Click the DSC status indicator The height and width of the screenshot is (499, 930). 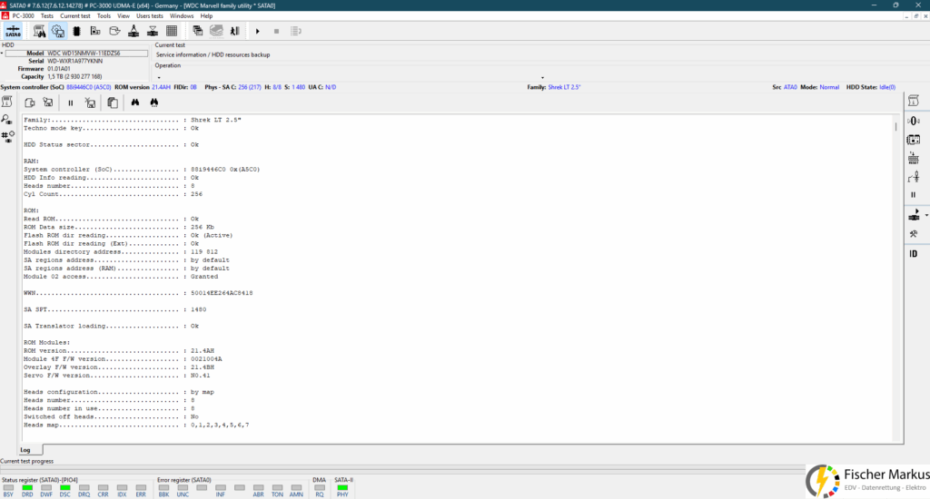pyautogui.click(x=65, y=488)
